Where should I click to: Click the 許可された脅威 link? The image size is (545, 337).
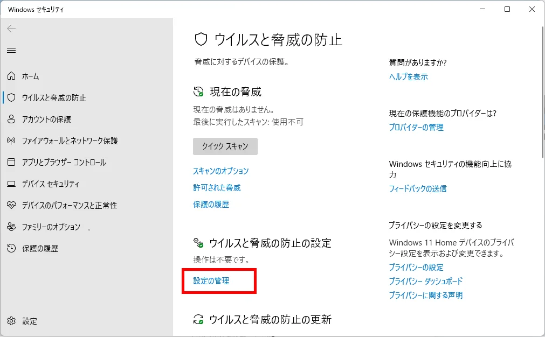pos(217,188)
